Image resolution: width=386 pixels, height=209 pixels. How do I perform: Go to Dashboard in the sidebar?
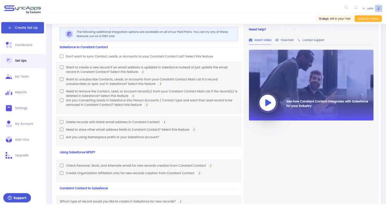pos(24,45)
